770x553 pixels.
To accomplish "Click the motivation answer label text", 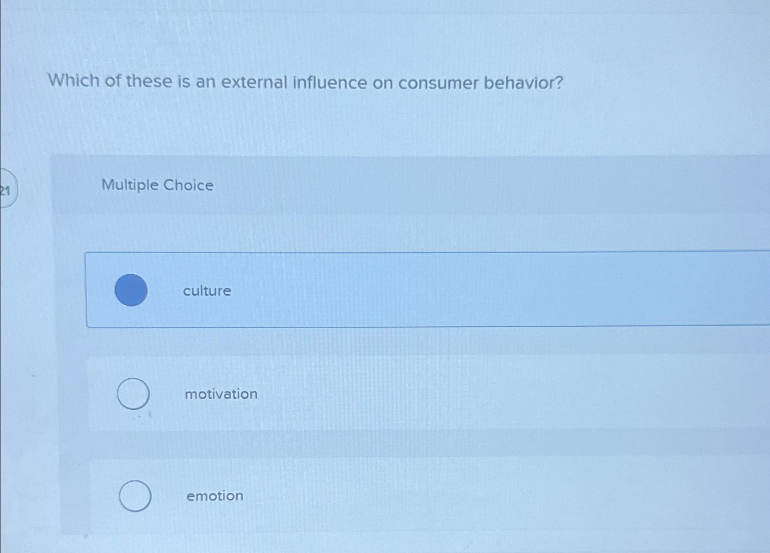I will (221, 394).
